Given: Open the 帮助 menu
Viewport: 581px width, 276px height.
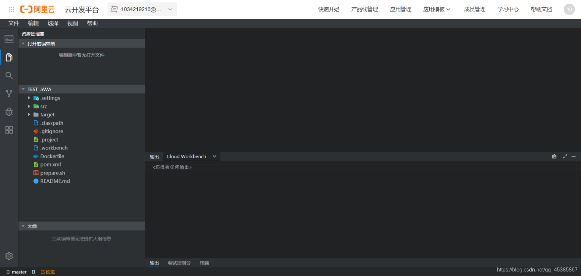Looking at the screenshot, I should pos(92,23).
